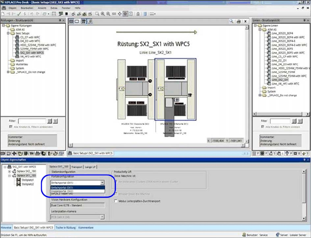
Task: Click the printer icon above the setup view
Action: [x=238, y=22]
